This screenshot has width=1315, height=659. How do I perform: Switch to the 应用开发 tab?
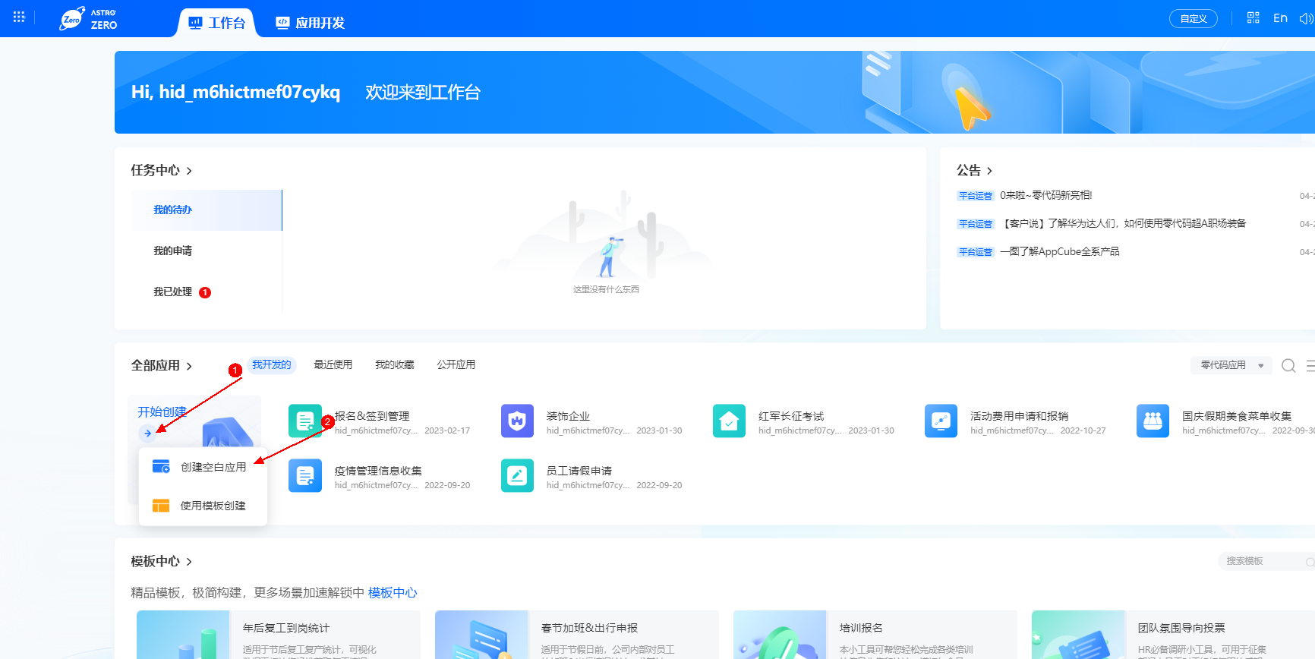(310, 23)
